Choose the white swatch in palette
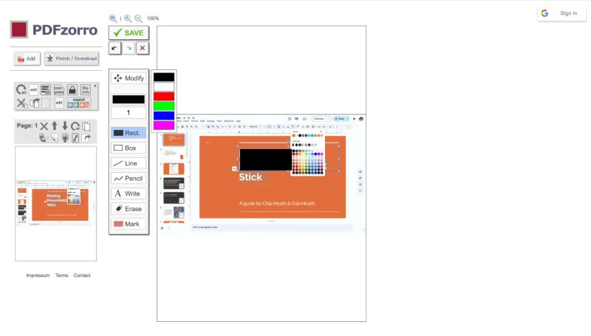This screenshot has height=336, width=591. pos(164,87)
